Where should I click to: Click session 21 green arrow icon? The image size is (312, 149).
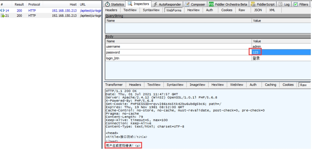point(3,16)
